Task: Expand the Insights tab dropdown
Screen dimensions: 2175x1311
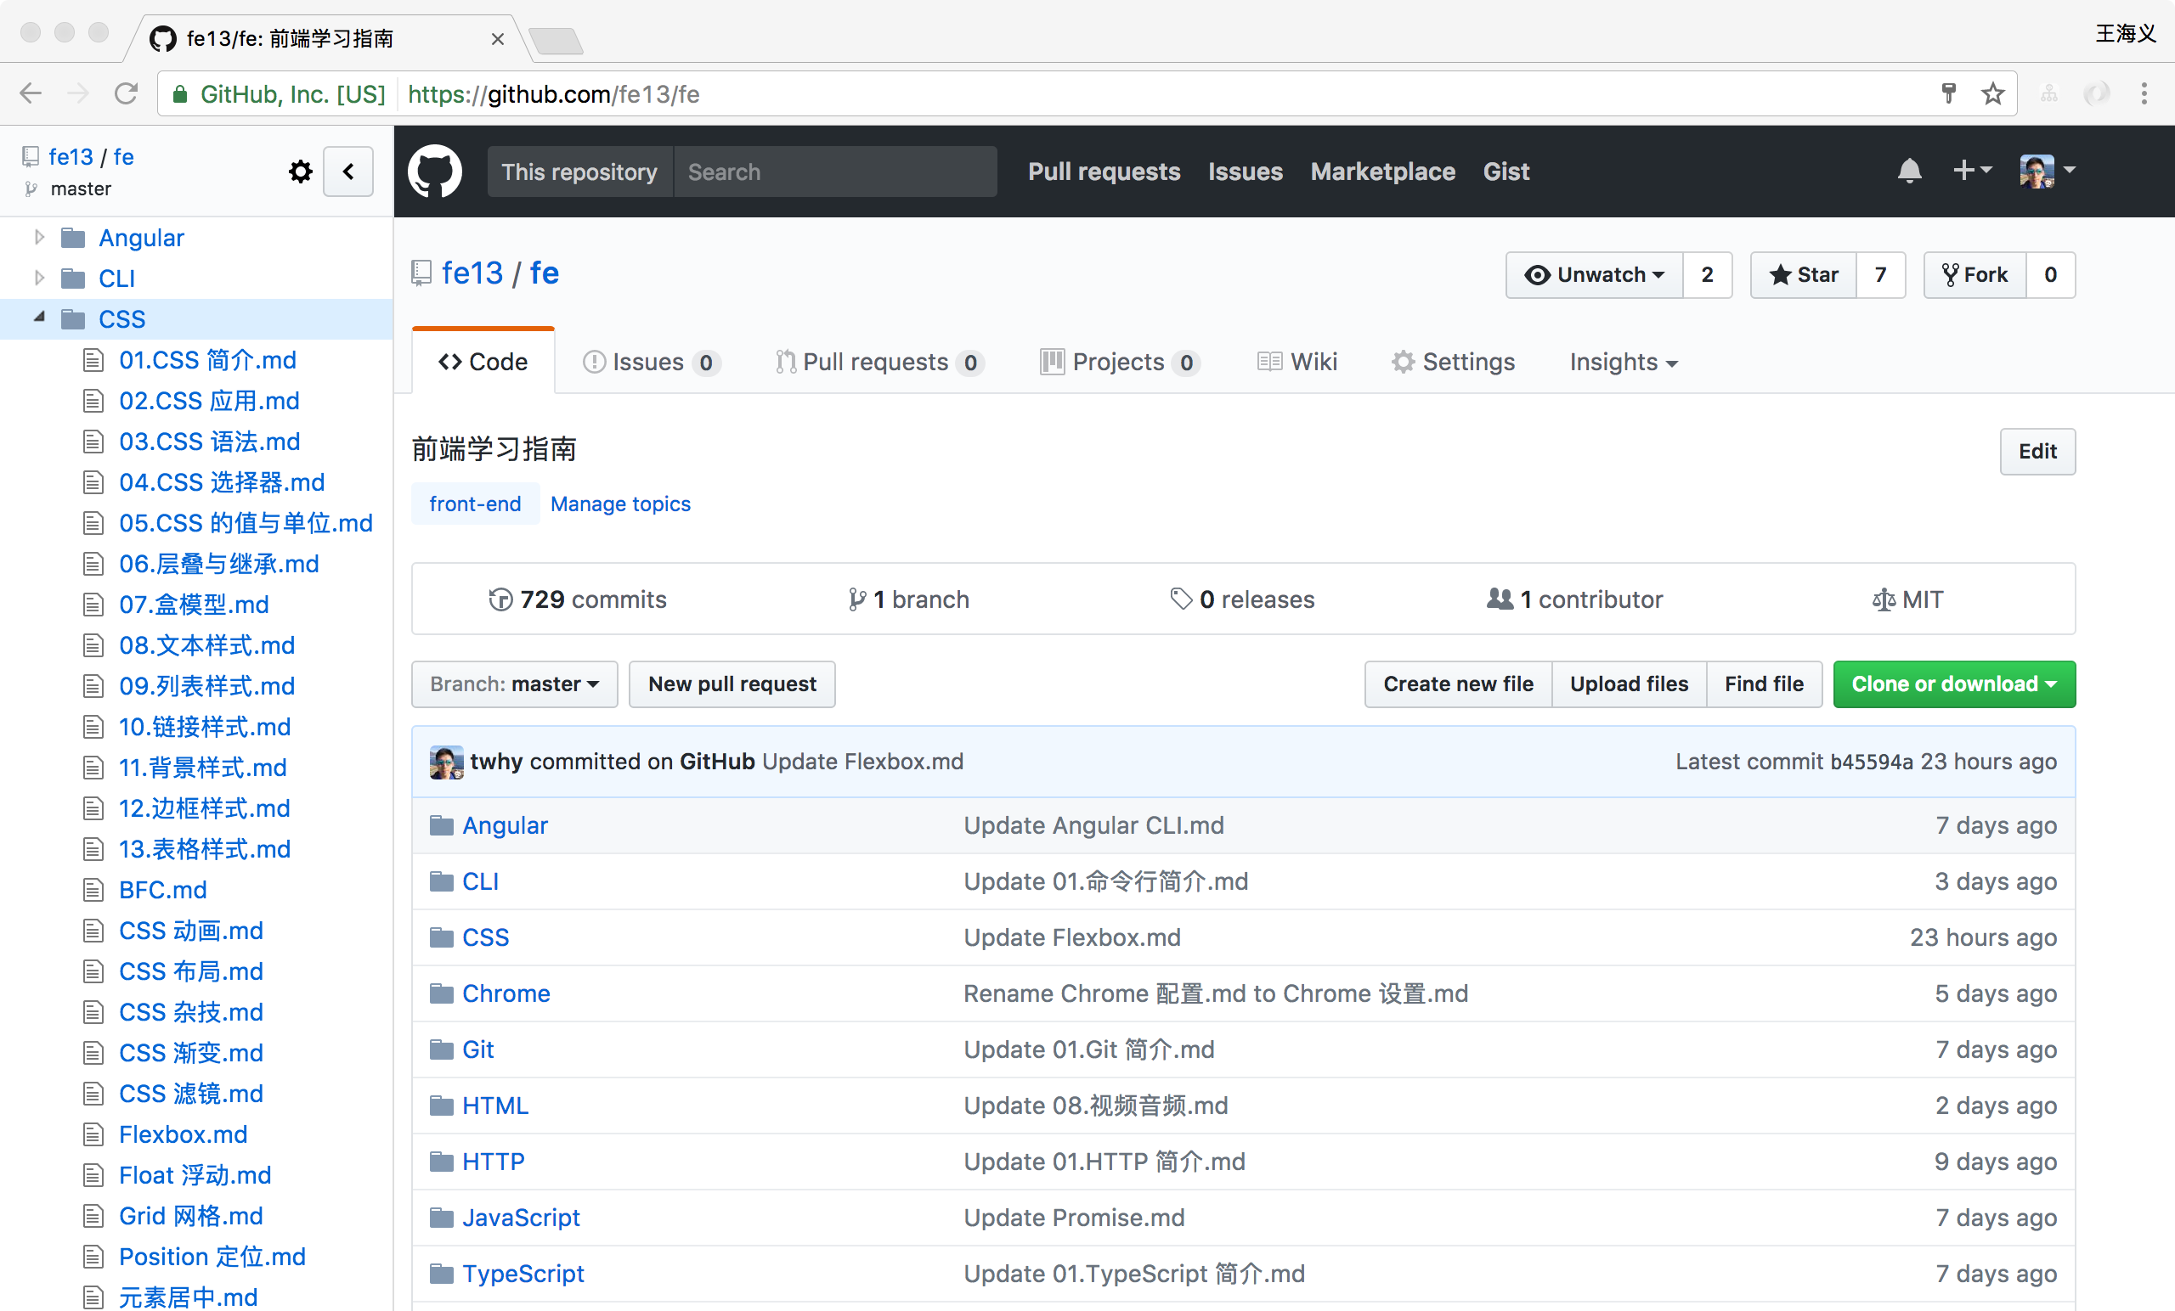Action: (x=1623, y=363)
